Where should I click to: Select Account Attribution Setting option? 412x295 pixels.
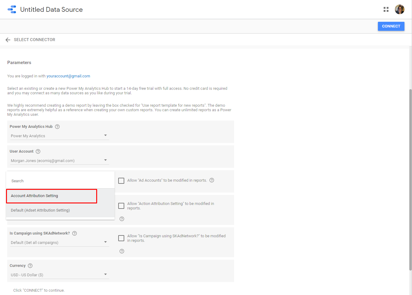pyautogui.click(x=52, y=196)
